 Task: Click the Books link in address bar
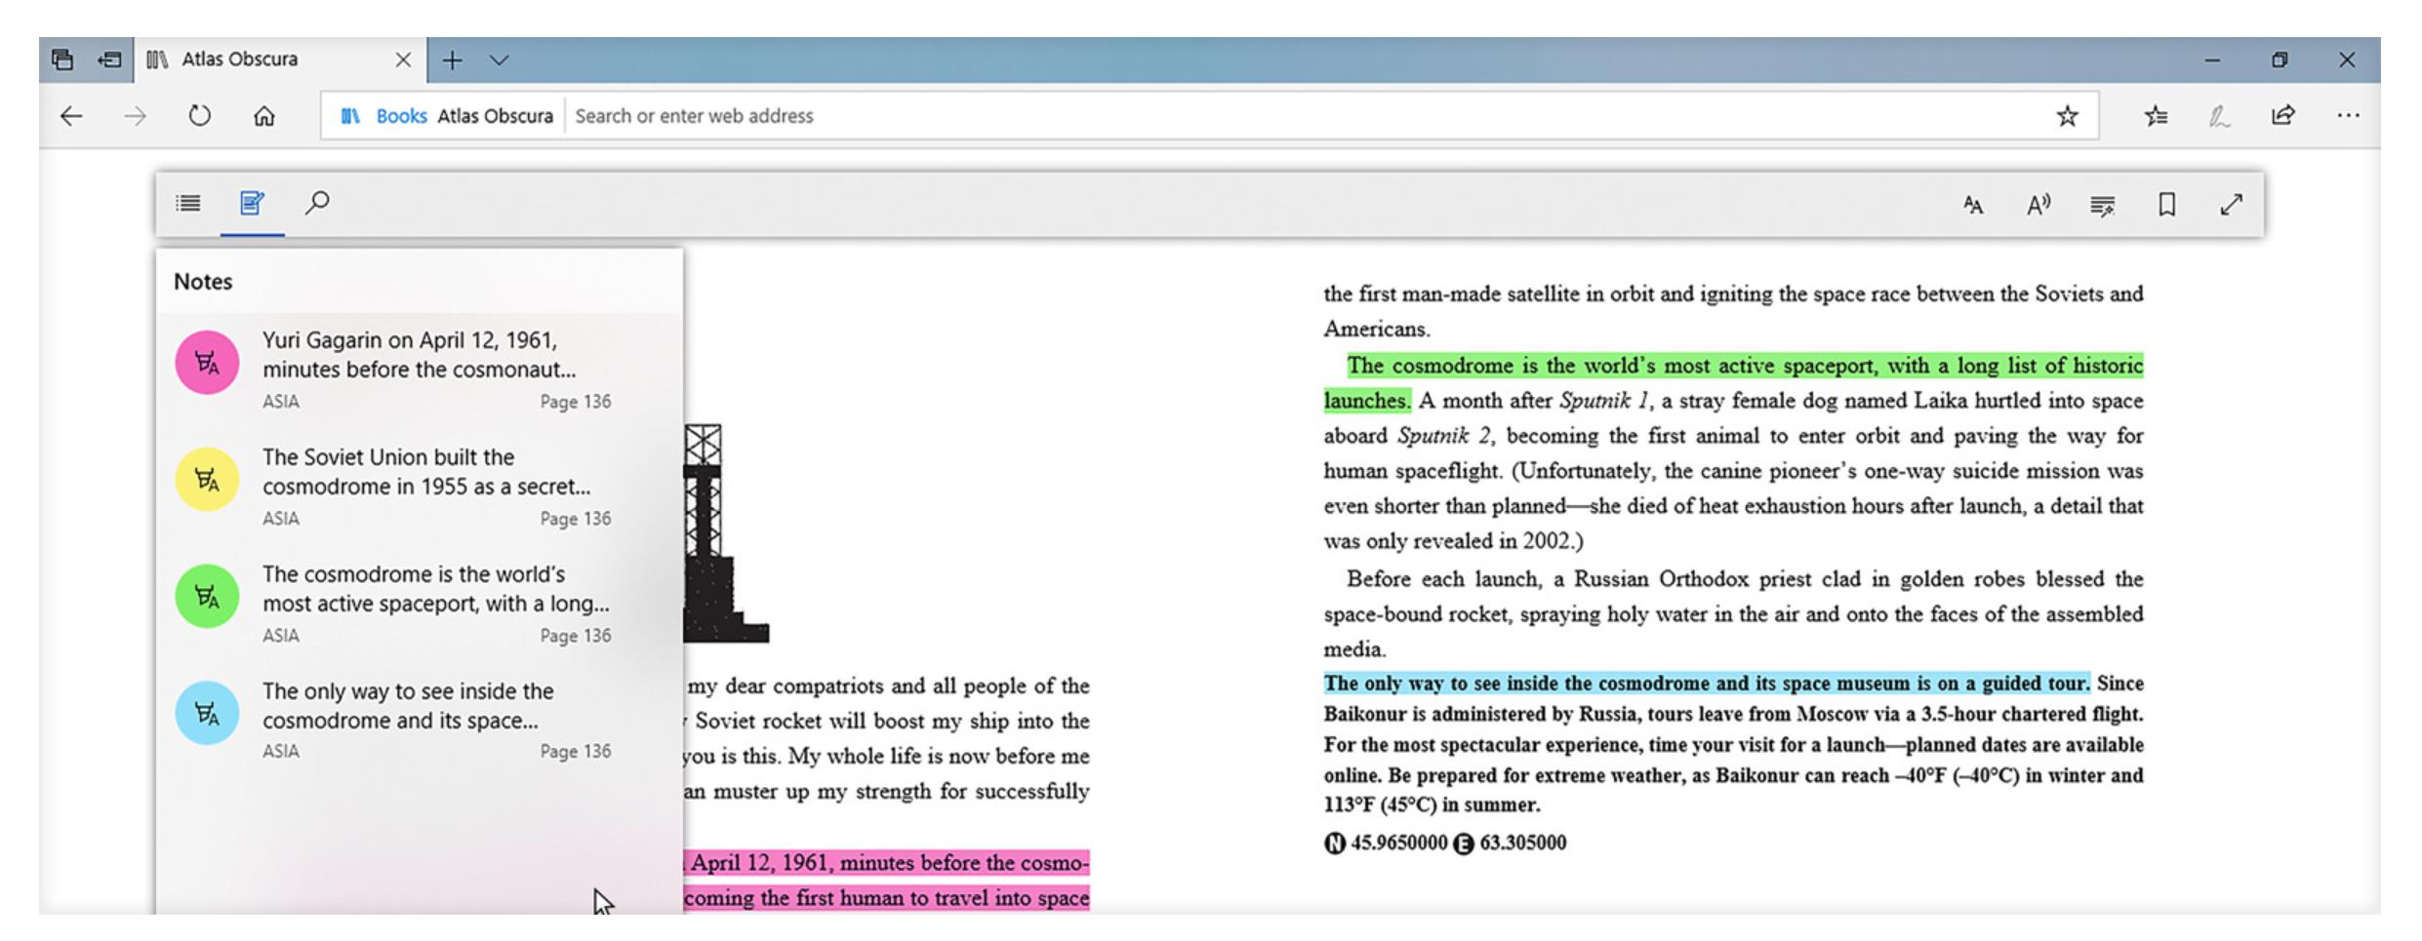tap(402, 116)
